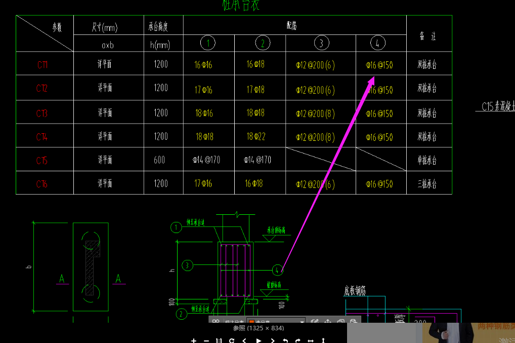Click the 尺寸(mm) header cell
515x343 pixels.
(x=105, y=27)
